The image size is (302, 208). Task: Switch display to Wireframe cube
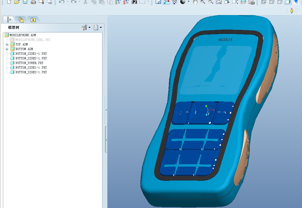264,2
